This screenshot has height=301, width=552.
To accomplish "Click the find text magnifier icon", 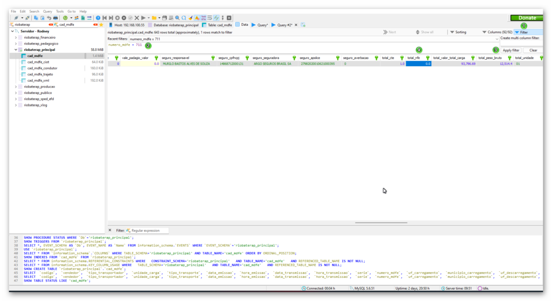I will point(177,18).
